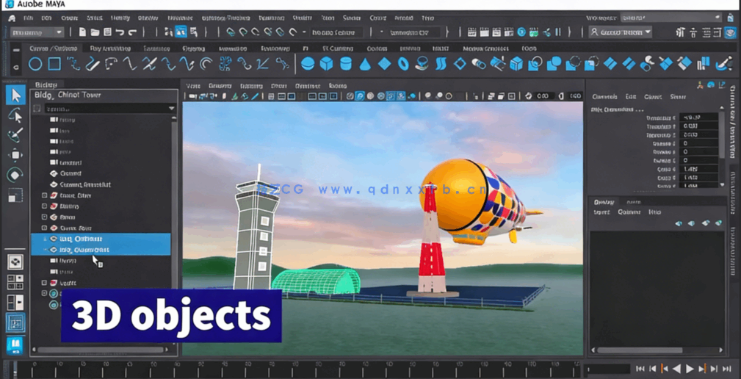The width and height of the screenshot is (741, 379).
Task: Create a NURBS circle from the shelf
Action: (35, 64)
